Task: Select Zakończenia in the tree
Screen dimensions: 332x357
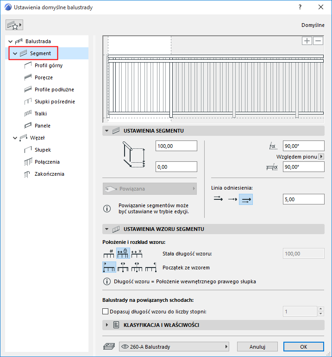Action: pos(50,174)
